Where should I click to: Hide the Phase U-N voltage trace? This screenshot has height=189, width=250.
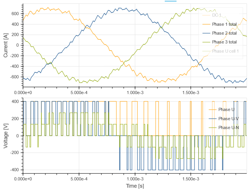click(228, 127)
